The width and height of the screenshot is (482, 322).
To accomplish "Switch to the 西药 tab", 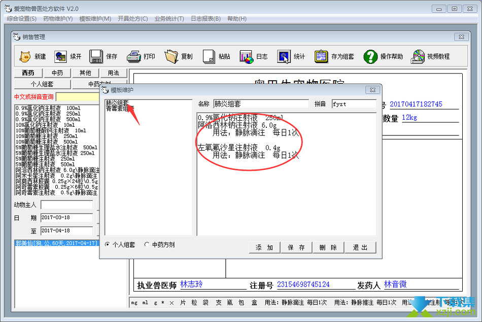I will point(28,73).
